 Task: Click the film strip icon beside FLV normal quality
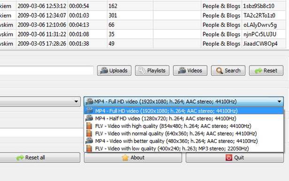(89, 134)
